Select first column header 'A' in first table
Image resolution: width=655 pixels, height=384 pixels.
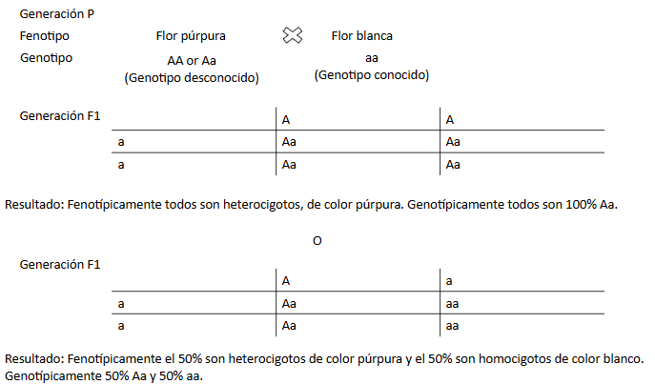click(x=286, y=120)
